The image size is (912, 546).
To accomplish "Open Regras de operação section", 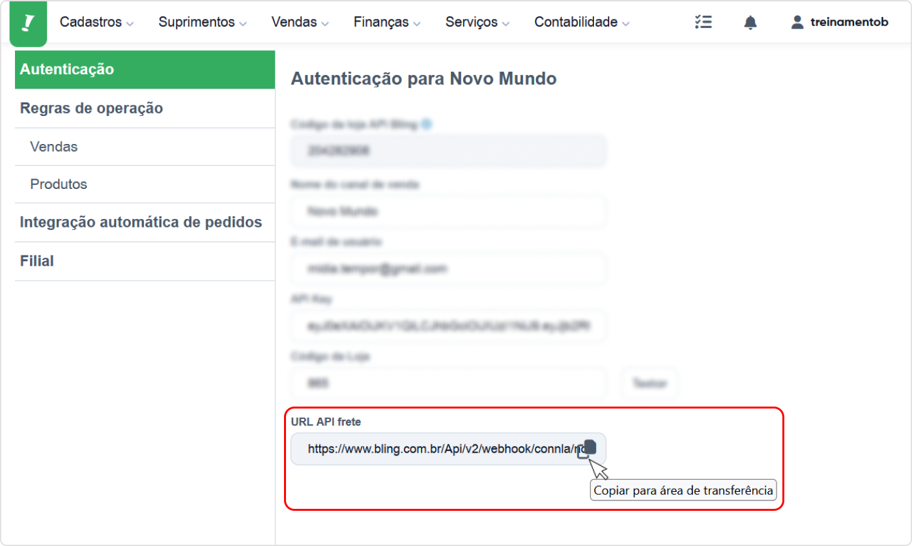I will [145, 109].
